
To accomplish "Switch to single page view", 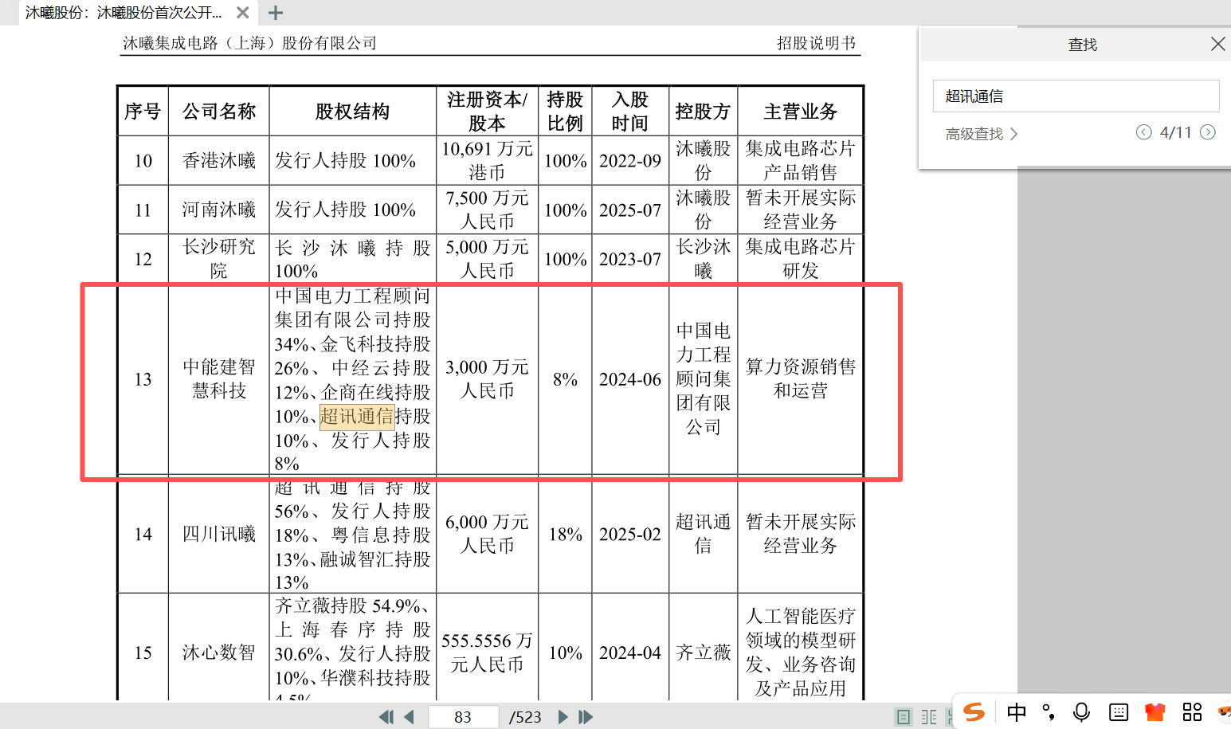I will pyautogui.click(x=903, y=717).
